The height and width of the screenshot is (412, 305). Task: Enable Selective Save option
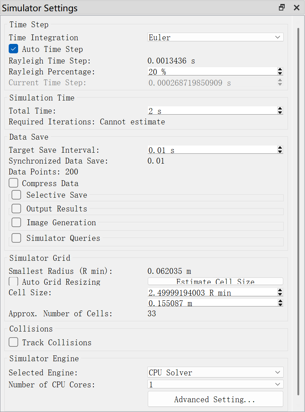pyautogui.click(x=16, y=195)
